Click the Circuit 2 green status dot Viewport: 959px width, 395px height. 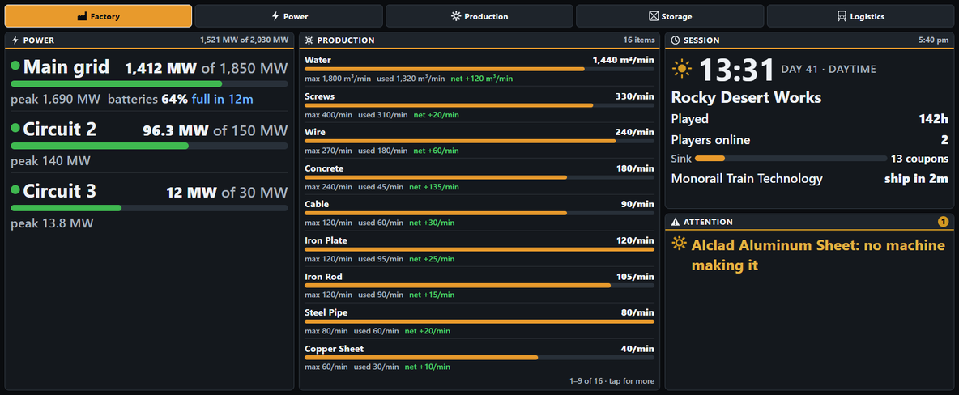click(15, 128)
